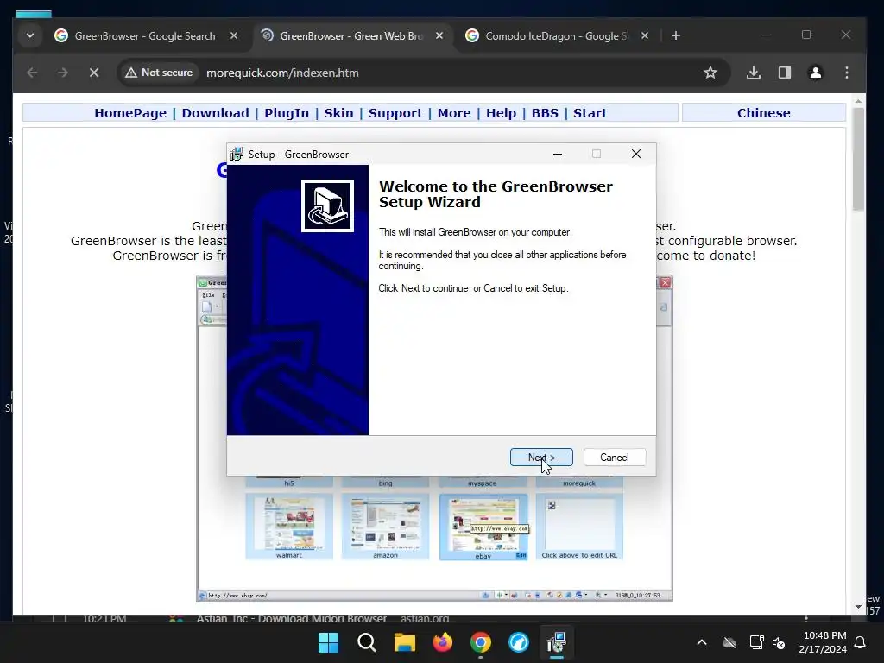
Task: Click the ebay thumbnail in the page screenshot
Action: (483, 527)
